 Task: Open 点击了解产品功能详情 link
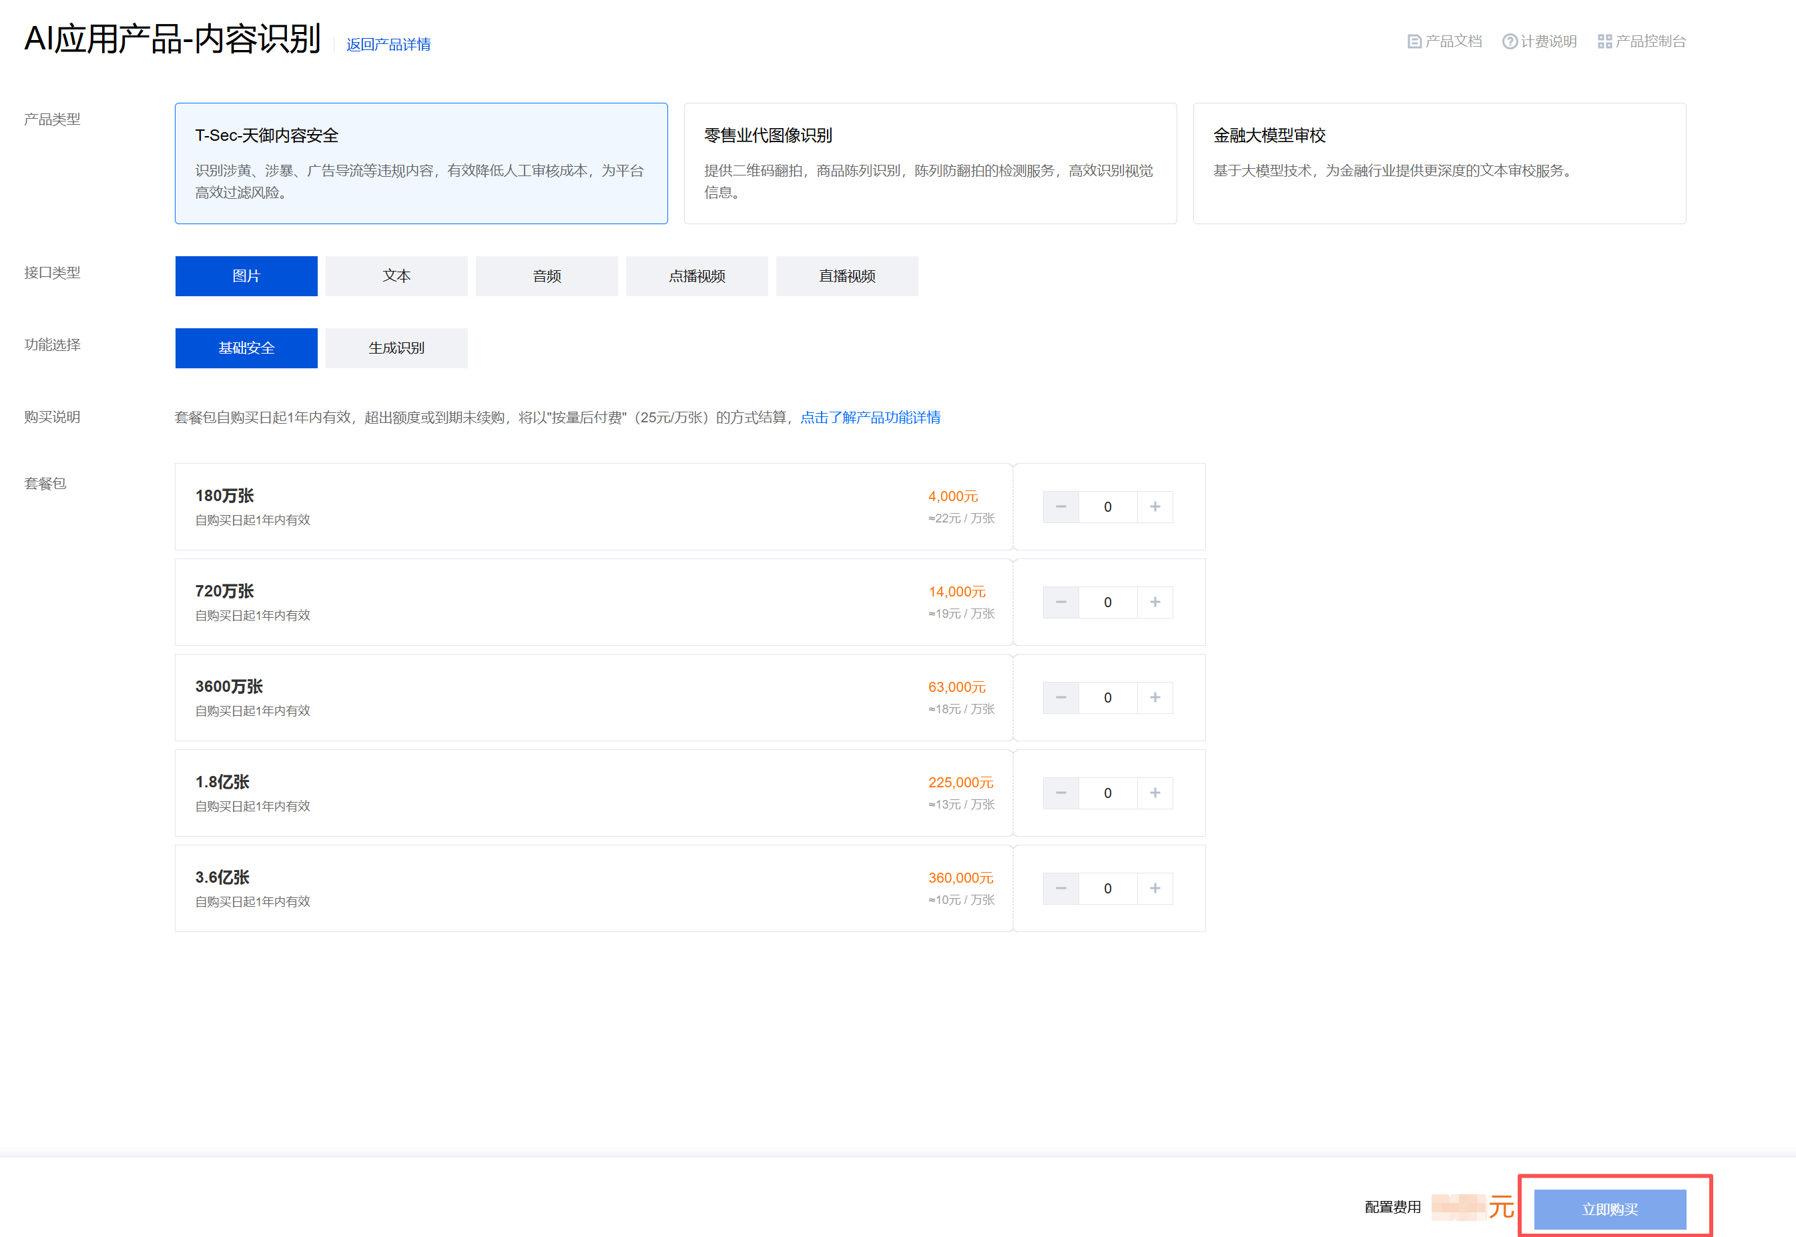[x=870, y=418]
